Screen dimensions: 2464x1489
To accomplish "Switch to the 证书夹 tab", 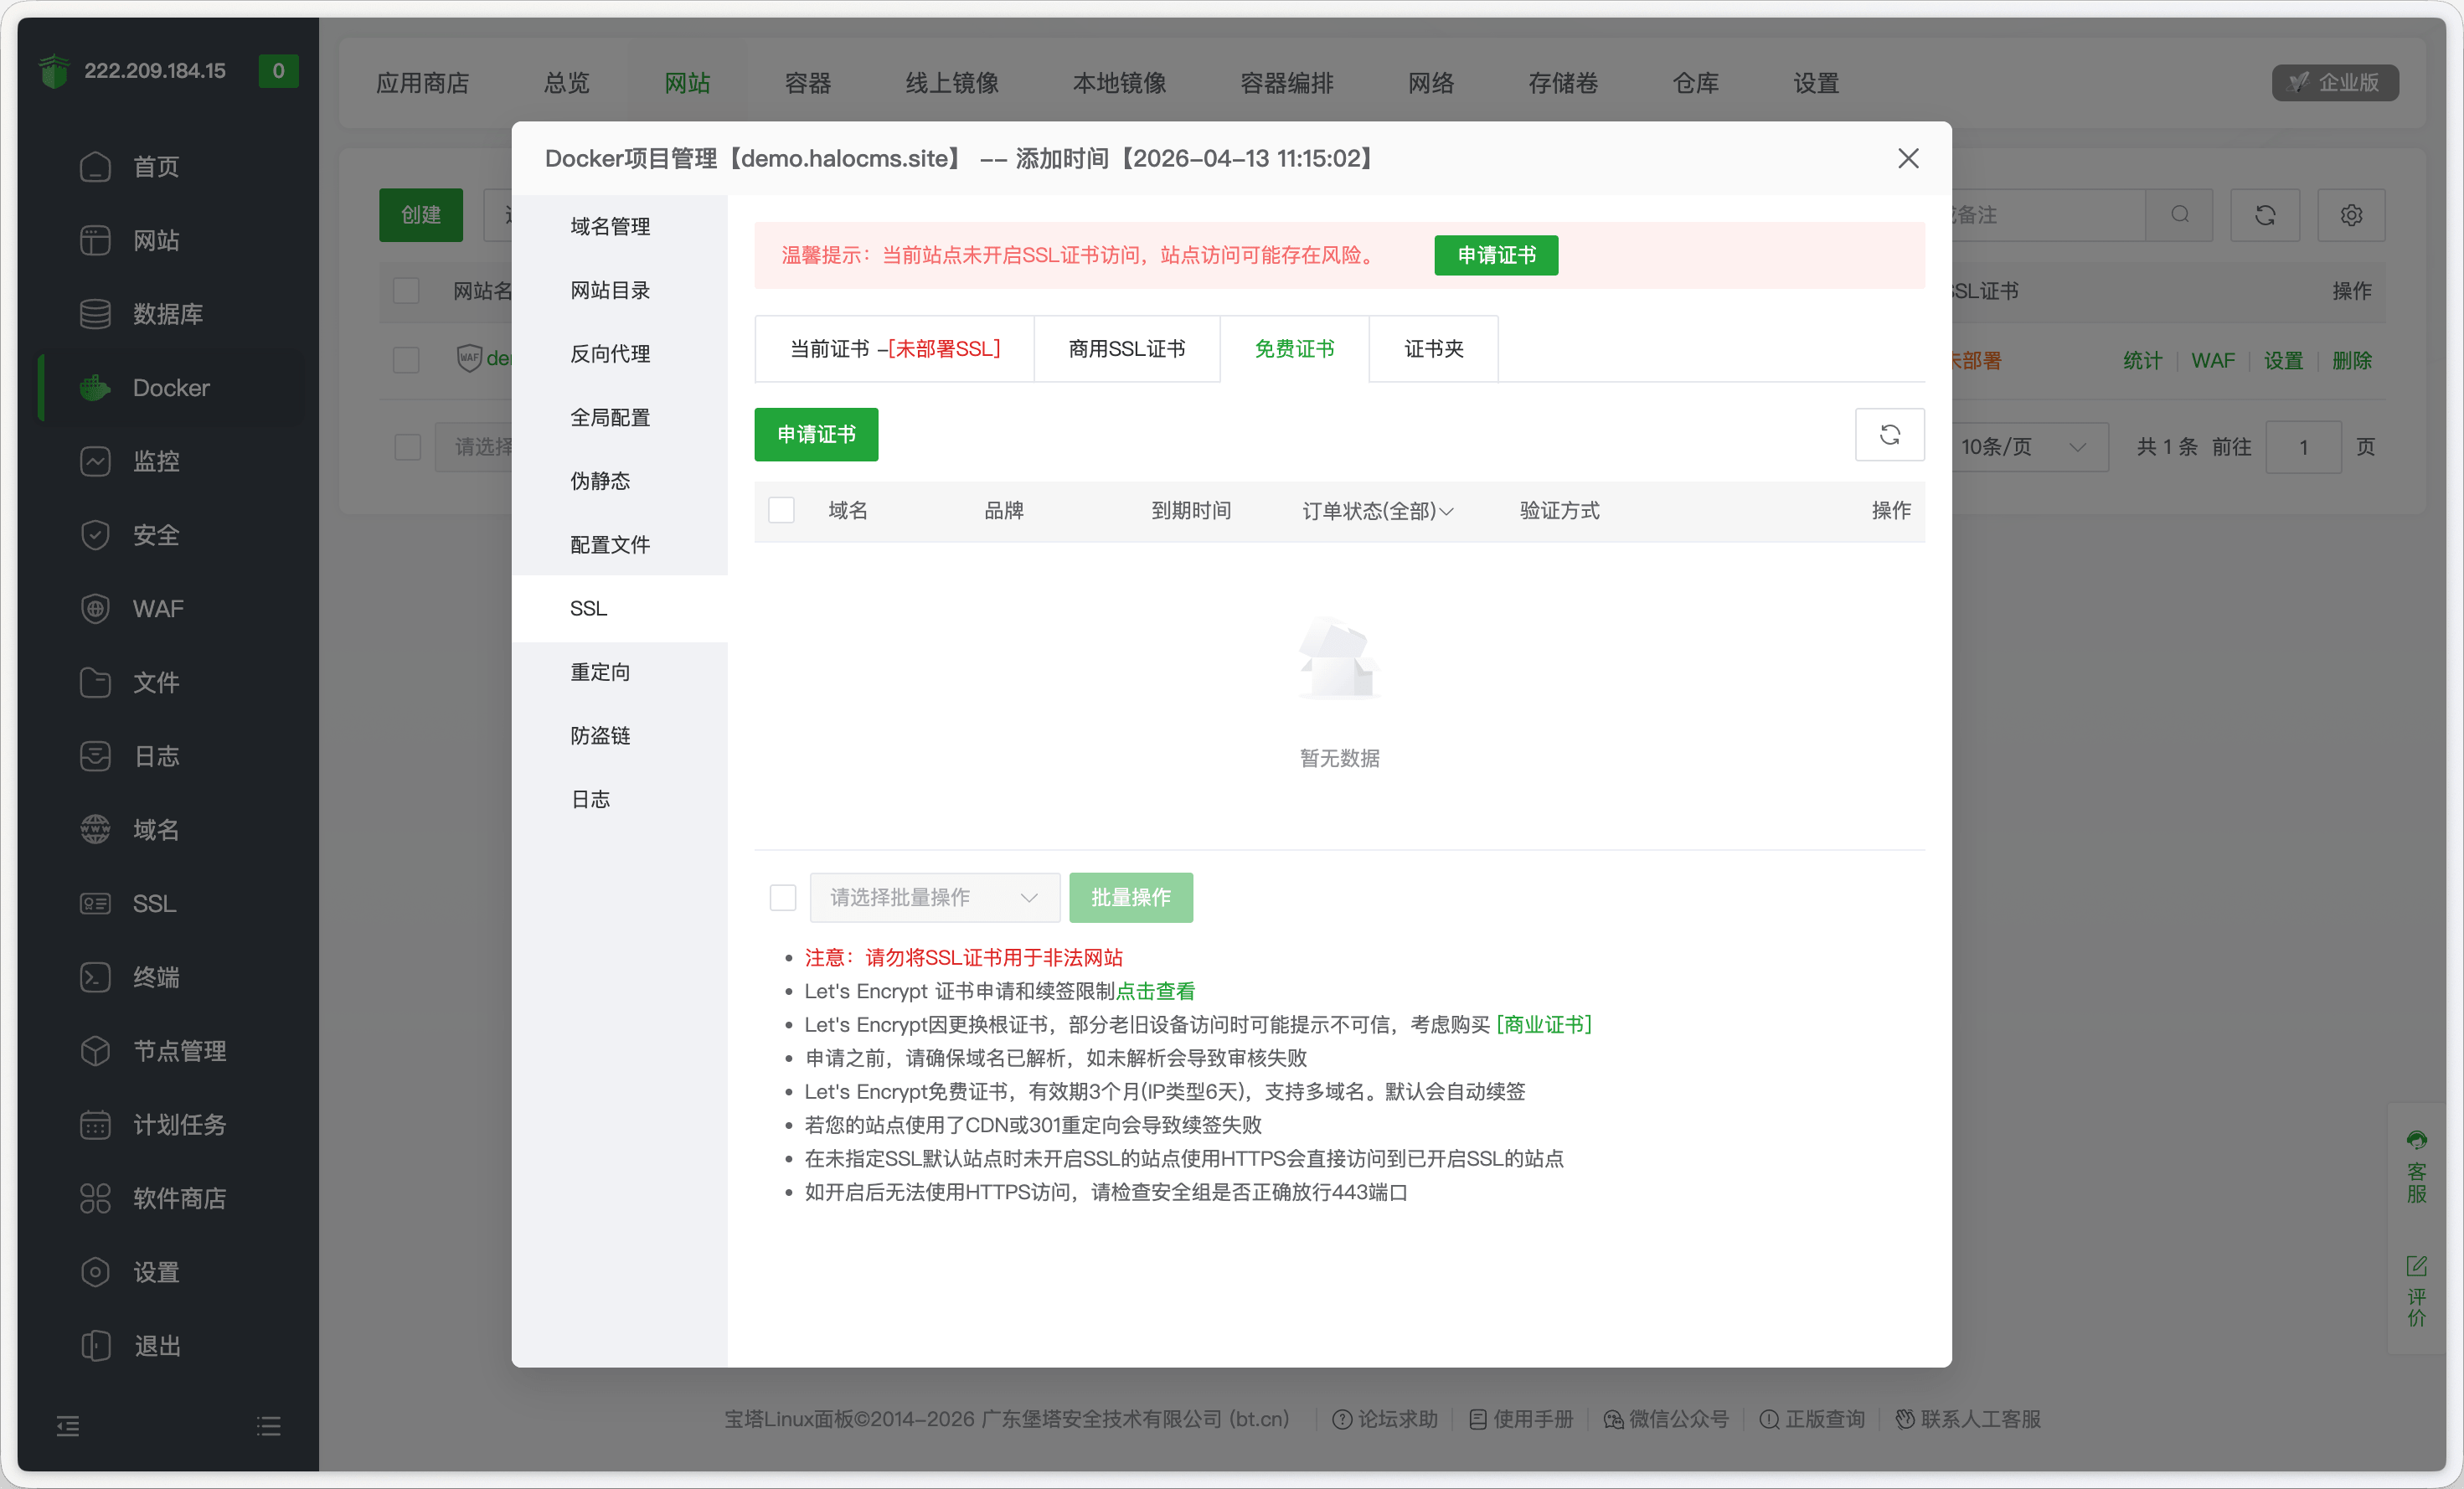I will pyautogui.click(x=1432, y=348).
